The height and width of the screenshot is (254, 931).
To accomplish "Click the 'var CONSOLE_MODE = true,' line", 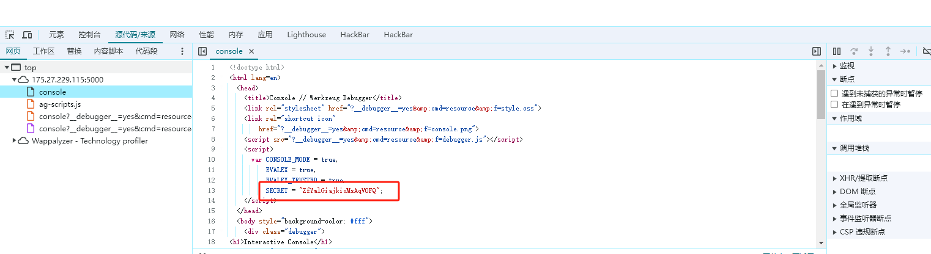I will (x=294, y=159).
